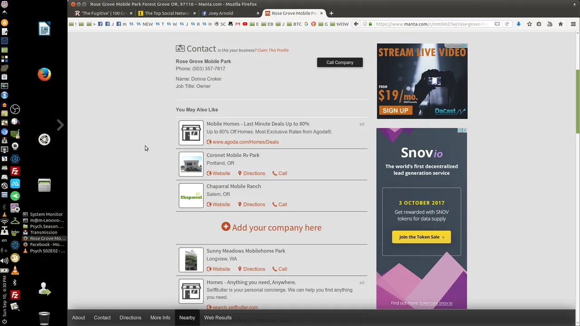Click the secure padlock icon in address bar
Screen dimensions: 580x326
pyautogui.click(x=371, y=24)
